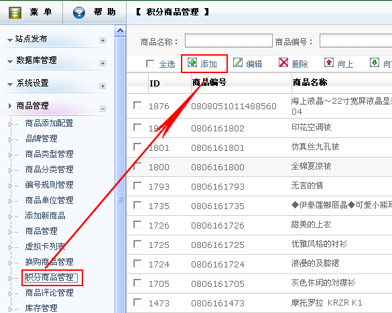Open 数据库管理 section

[36, 60]
